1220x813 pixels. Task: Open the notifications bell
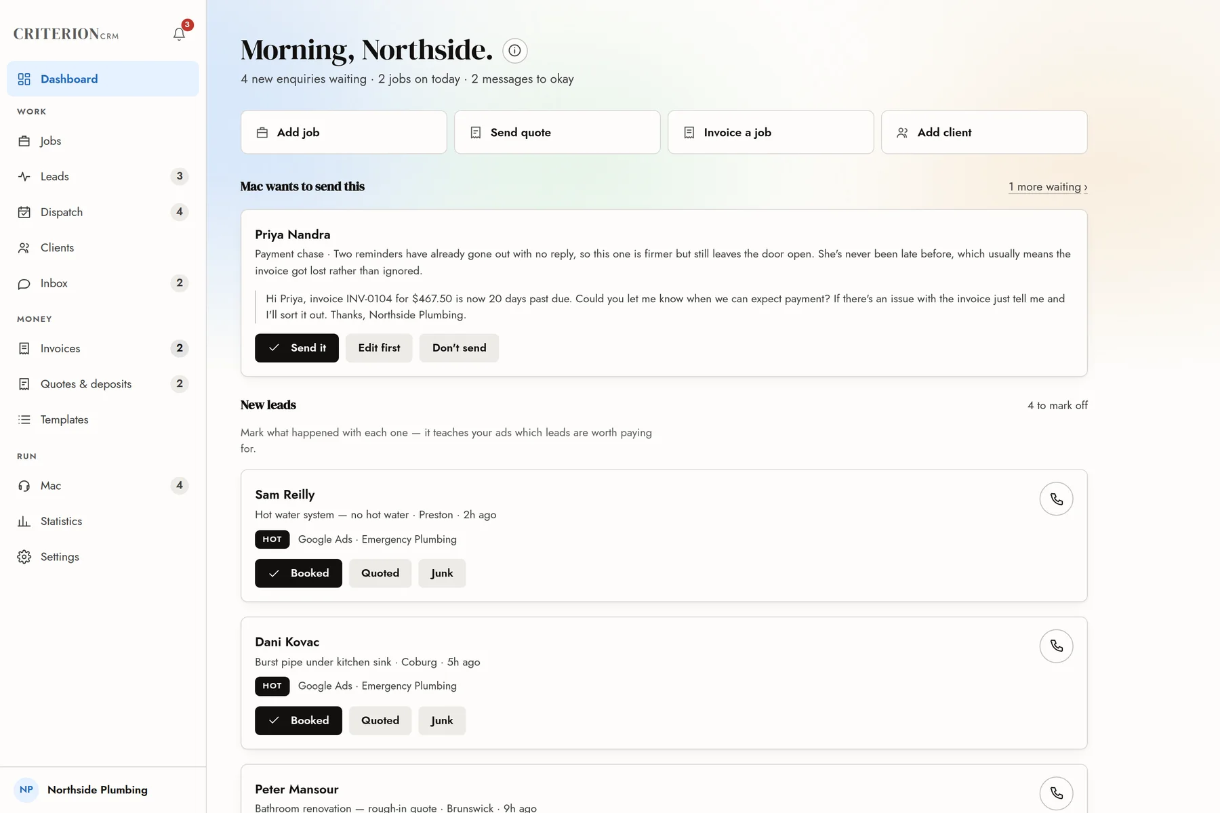click(x=179, y=34)
